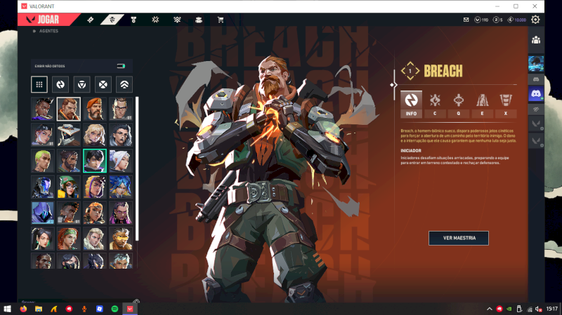This screenshot has height=315, width=562.
Task: Filter agents by Duelist role icon
Action: click(x=103, y=84)
